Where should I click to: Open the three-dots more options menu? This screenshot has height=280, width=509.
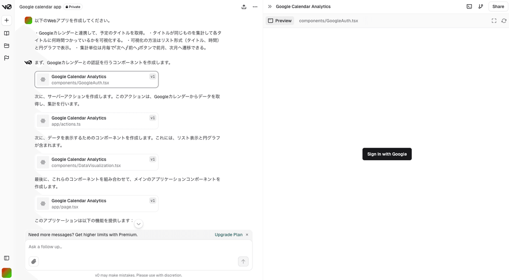tap(255, 7)
